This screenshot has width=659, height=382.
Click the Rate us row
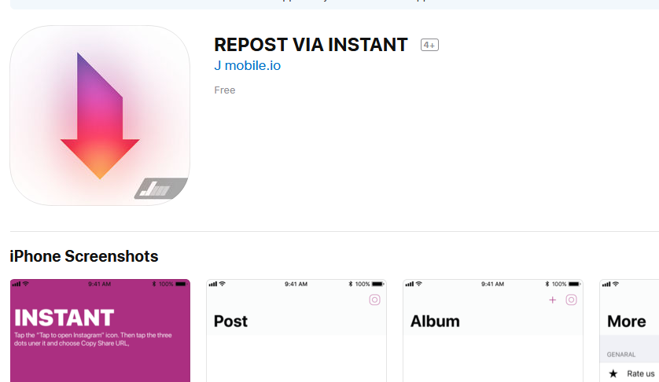point(639,373)
